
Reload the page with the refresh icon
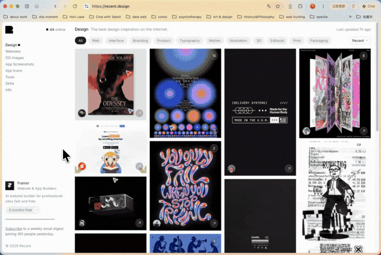coord(75,6)
